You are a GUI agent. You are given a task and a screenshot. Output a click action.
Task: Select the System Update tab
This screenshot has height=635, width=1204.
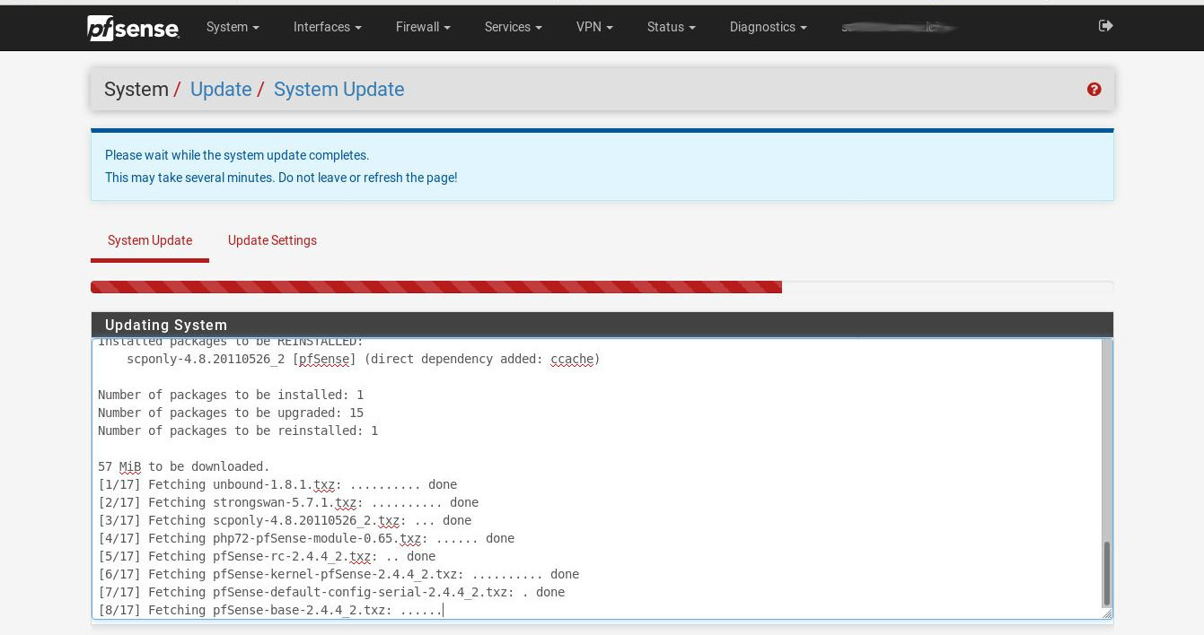click(x=150, y=240)
